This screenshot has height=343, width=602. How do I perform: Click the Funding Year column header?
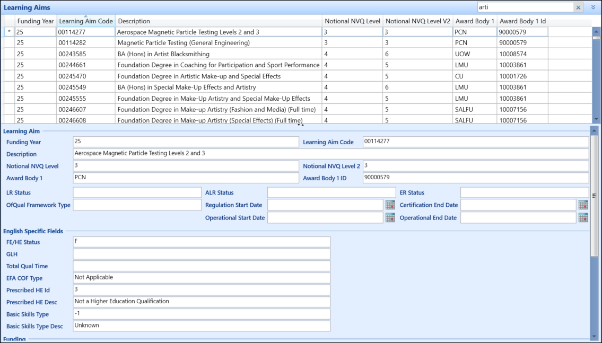(x=36, y=21)
